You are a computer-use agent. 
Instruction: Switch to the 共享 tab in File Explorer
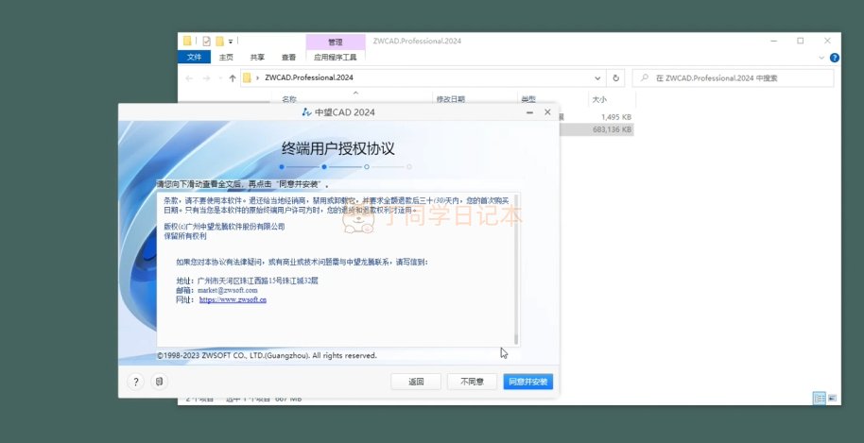coord(257,58)
